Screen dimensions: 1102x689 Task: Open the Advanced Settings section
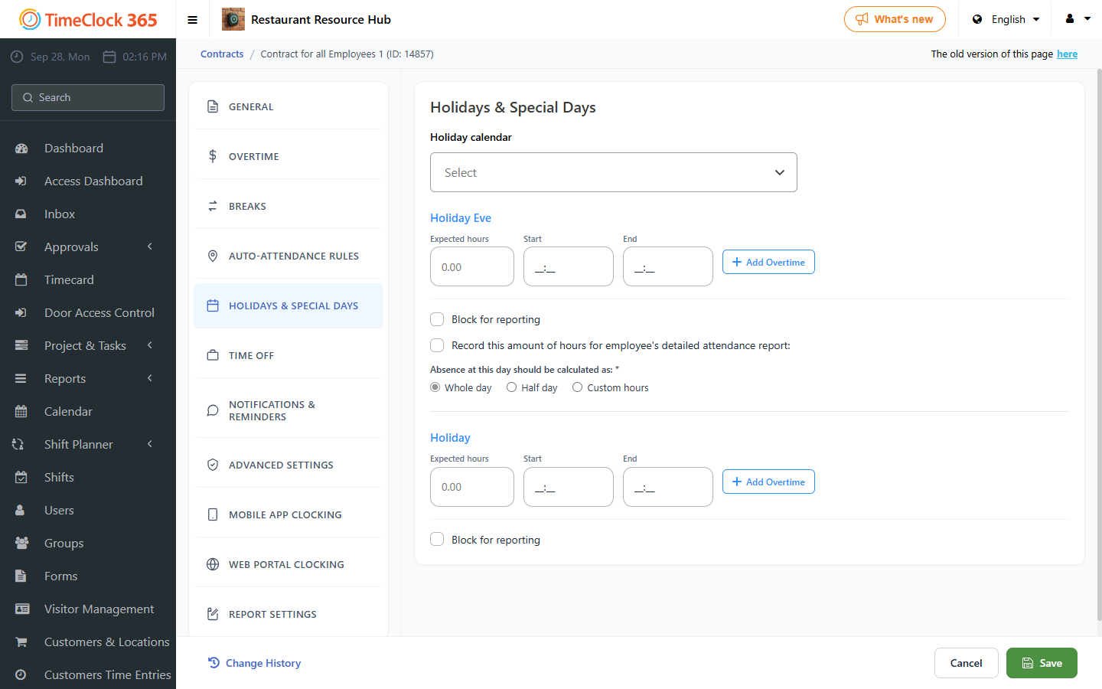click(289, 465)
